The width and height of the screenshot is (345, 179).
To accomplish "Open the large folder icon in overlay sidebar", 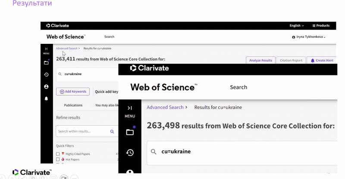I will pos(130,132).
